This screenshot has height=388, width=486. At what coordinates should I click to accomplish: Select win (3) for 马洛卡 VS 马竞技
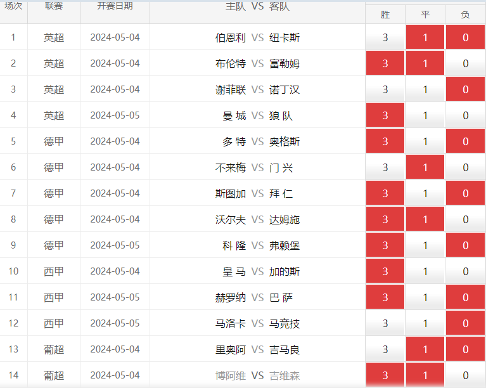[385, 323]
